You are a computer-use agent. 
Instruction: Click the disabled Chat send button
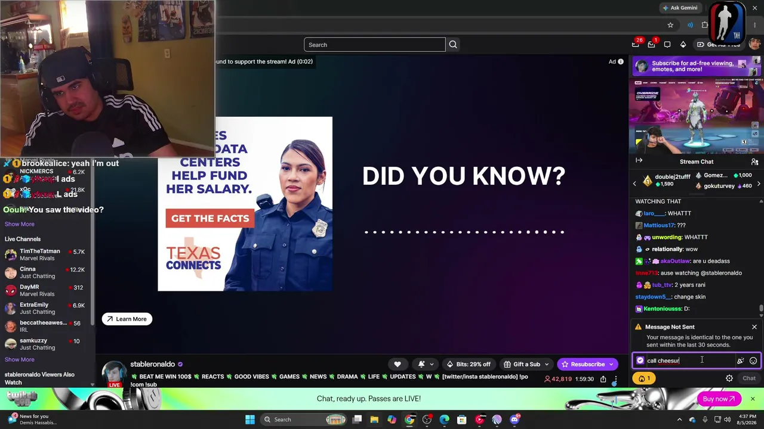pyautogui.click(x=748, y=378)
